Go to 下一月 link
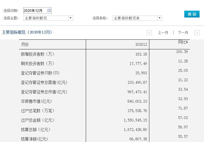The width and height of the screenshot is (204, 142). (183, 32)
